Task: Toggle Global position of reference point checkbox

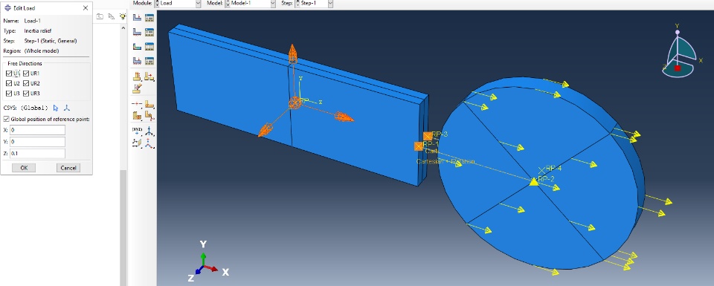Action: 6,119
